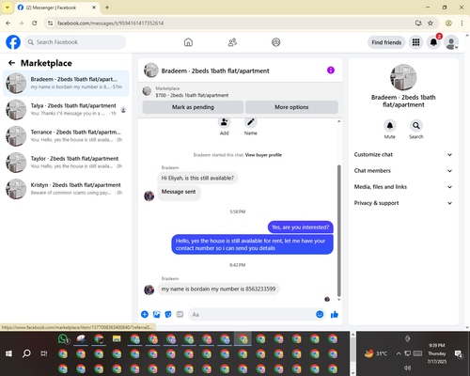This screenshot has height=376, width=470.
Task: Open the Friends icon in top navigation
Action: (x=232, y=42)
